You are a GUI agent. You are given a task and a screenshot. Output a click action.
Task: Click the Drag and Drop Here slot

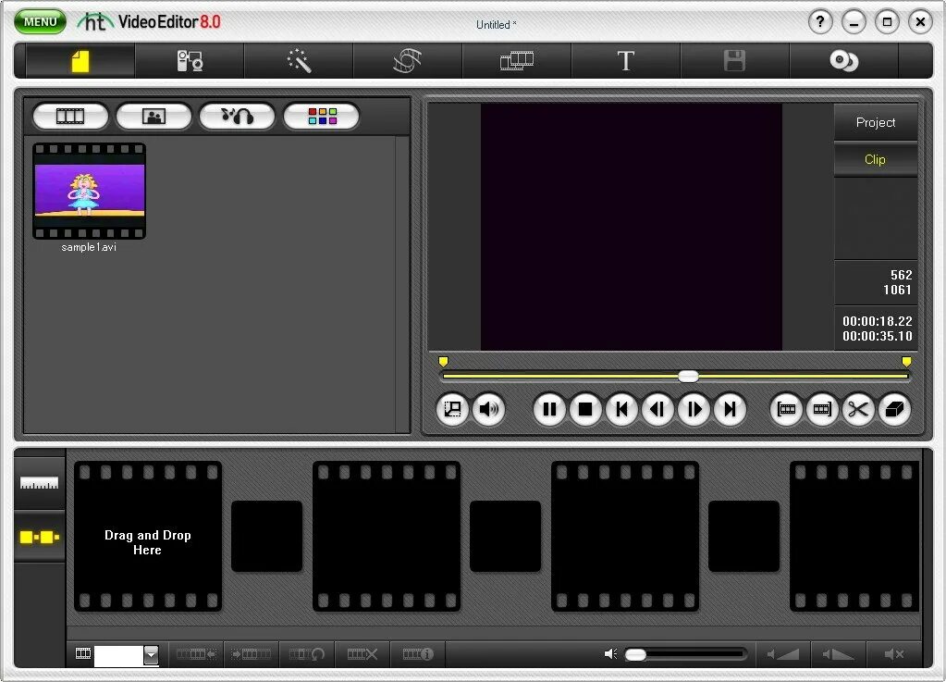[x=148, y=537]
